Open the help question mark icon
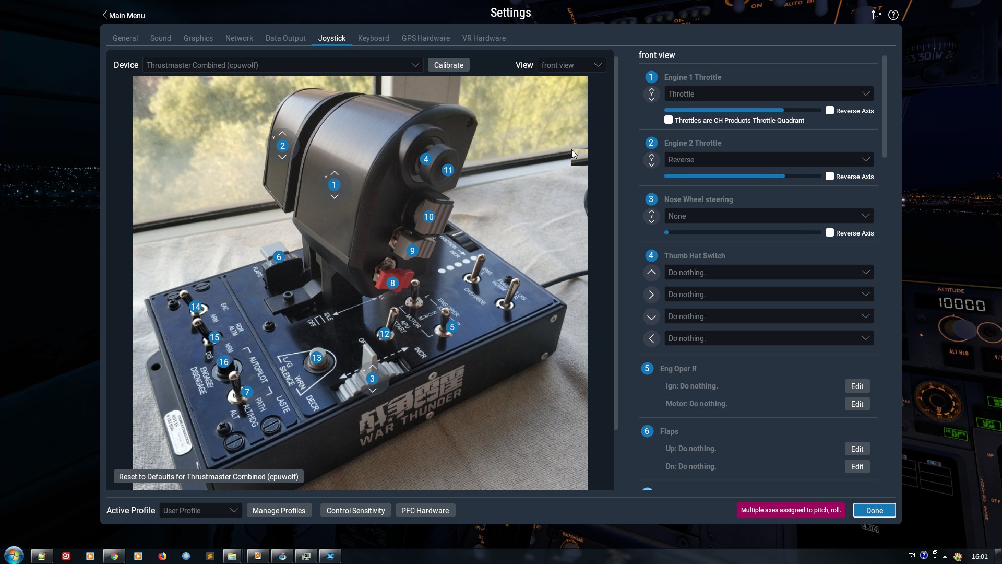The image size is (1002, 564). [893, 15]
